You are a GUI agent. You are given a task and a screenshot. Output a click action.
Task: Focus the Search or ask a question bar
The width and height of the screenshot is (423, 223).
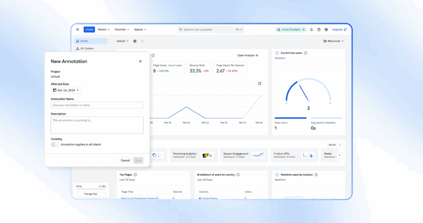pyautogui.click(x=210, y=29)
